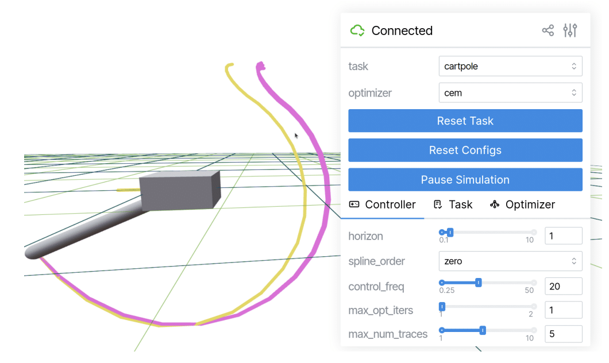Open the task dropdown showing cartpole

[510, 66]
